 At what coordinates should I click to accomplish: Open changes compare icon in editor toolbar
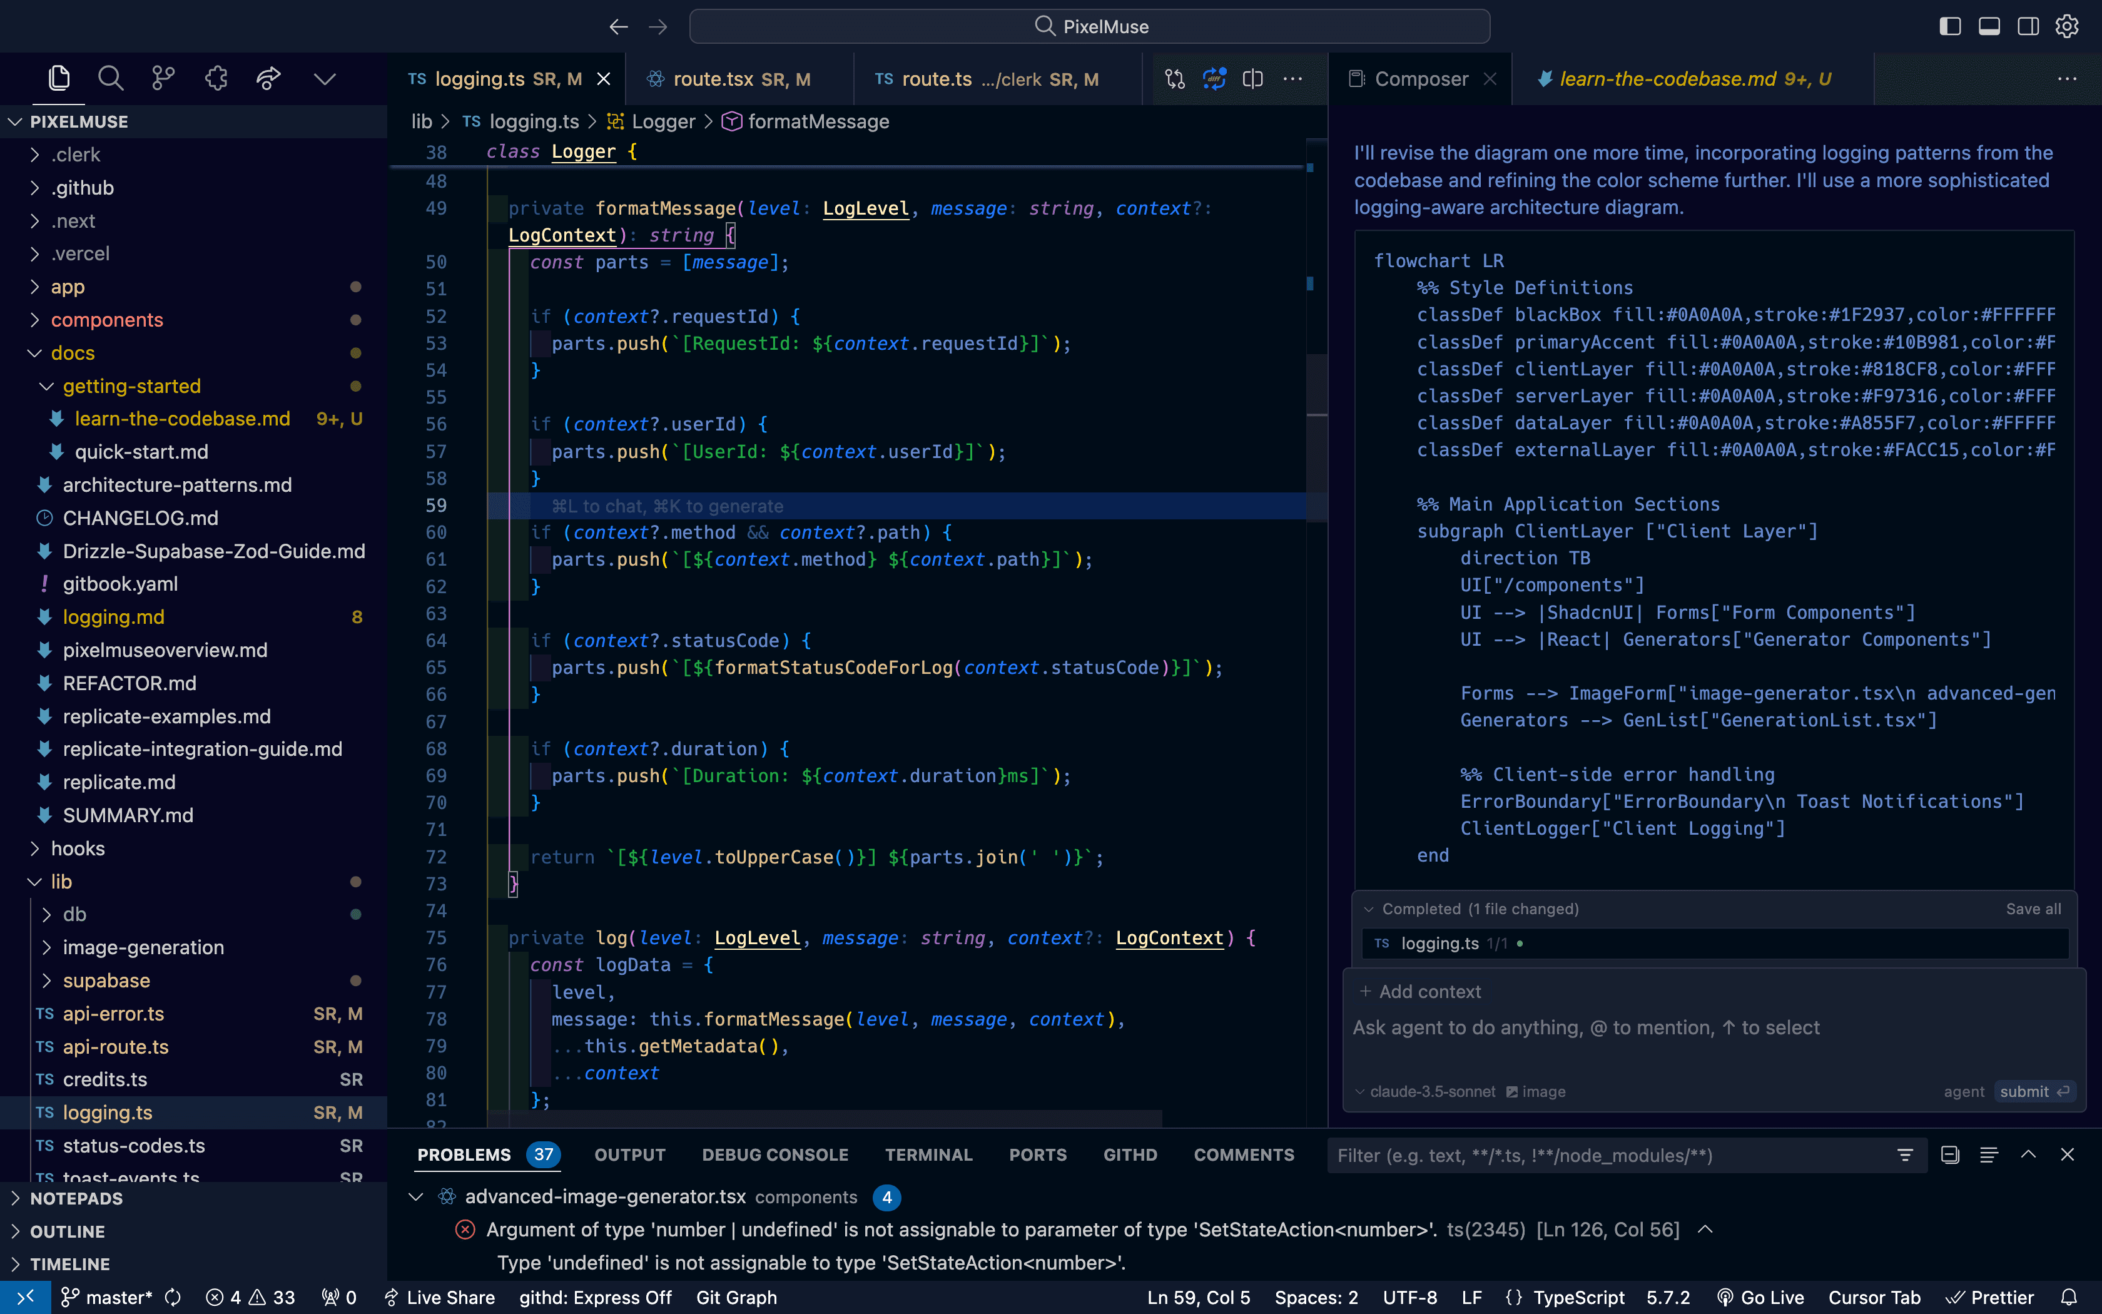(1175, 79)
